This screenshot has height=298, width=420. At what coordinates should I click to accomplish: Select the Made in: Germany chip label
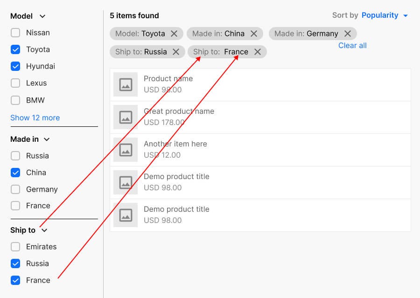(306, 34)
